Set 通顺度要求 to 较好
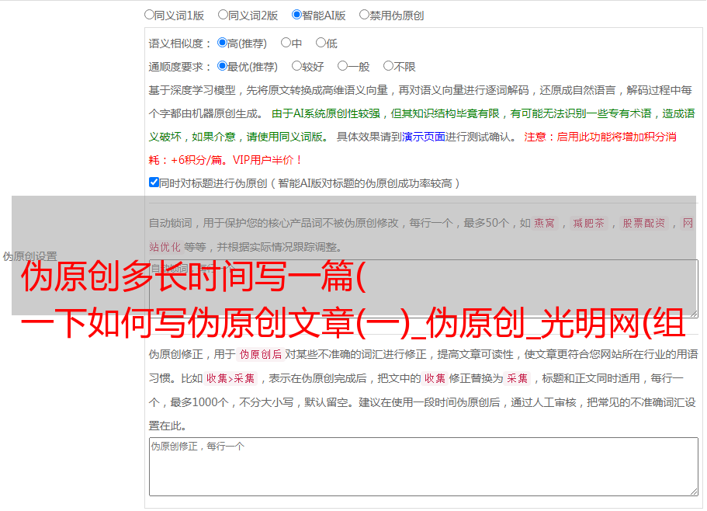The width and height of the screenshot is (707, 511). 296,66
